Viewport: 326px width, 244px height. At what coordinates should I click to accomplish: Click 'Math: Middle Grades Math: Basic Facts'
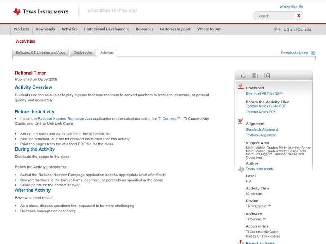[276, 151]
